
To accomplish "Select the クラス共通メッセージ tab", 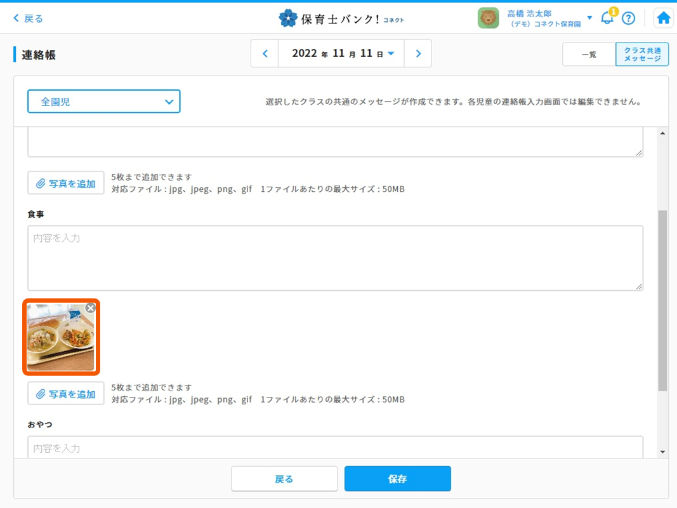I will [642, 55].
